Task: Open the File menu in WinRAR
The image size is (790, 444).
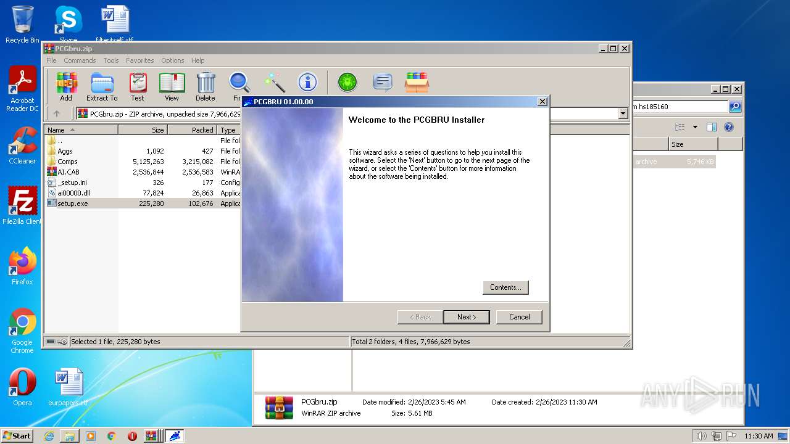Action: (x=51, y=60)
